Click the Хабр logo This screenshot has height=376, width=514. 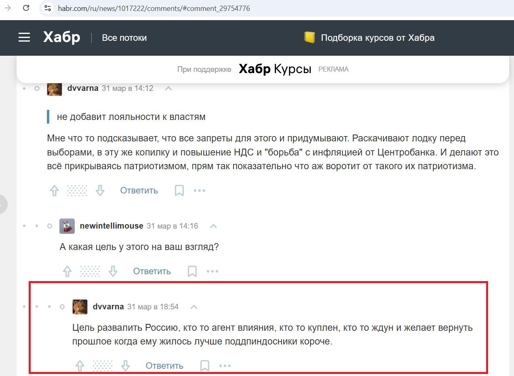(61, 38)
